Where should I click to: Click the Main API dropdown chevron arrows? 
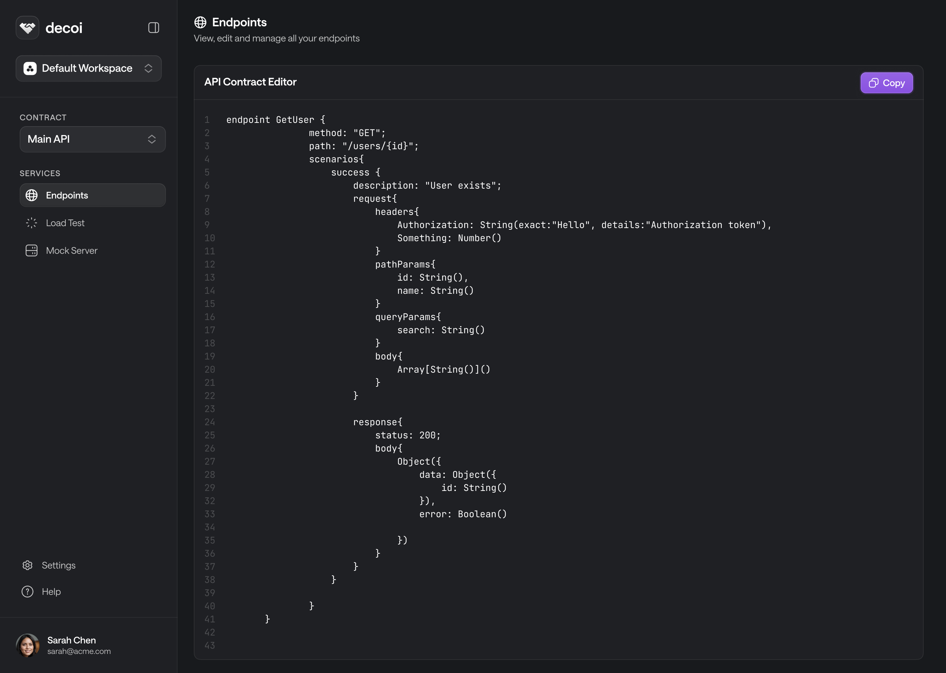click(152, 139)
